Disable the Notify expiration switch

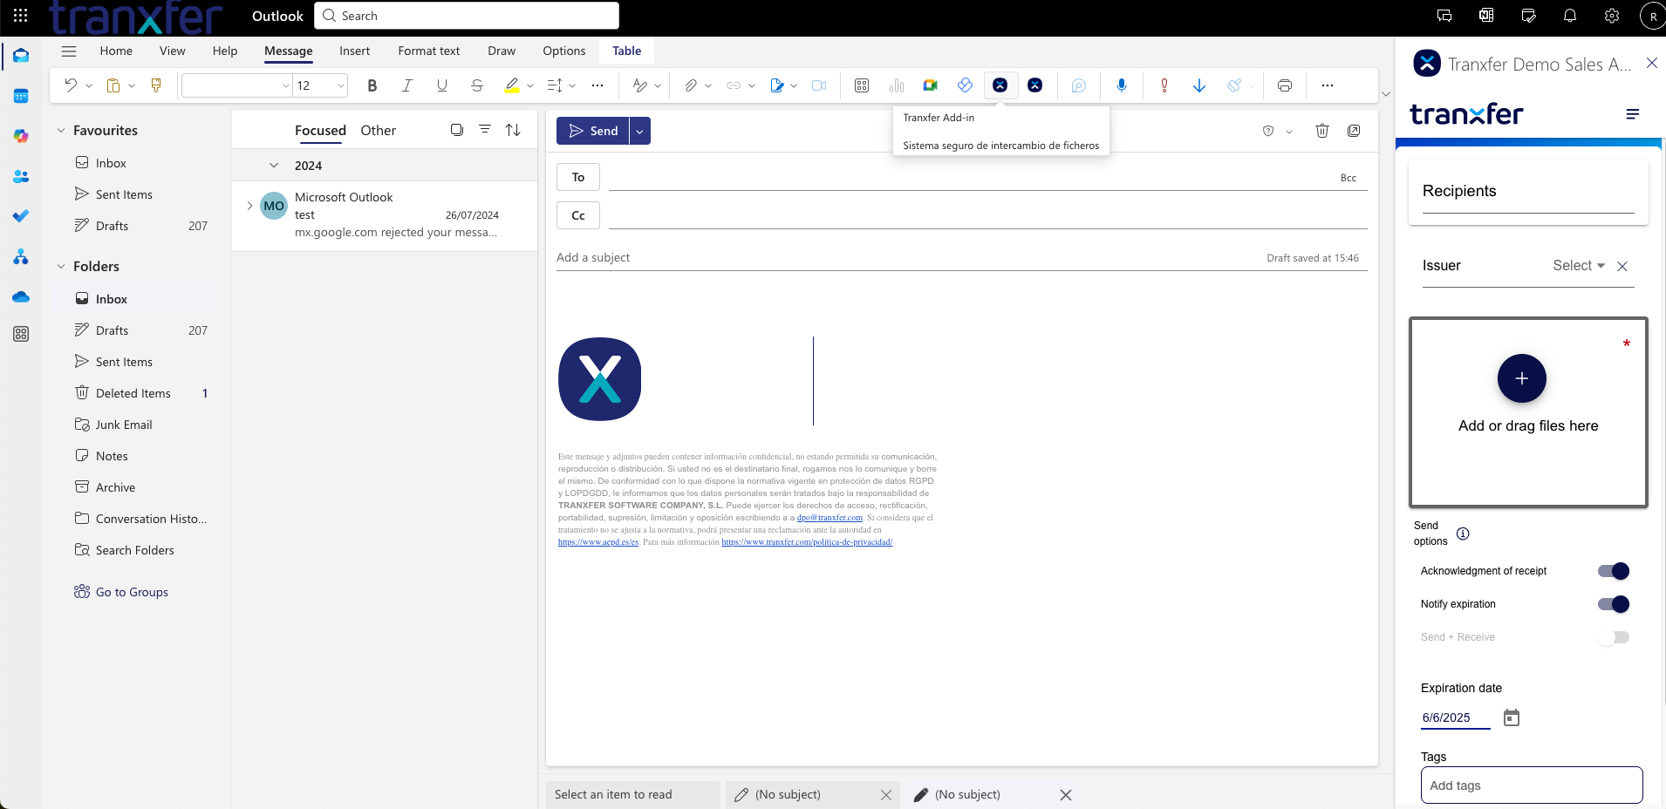(1613, 604)
